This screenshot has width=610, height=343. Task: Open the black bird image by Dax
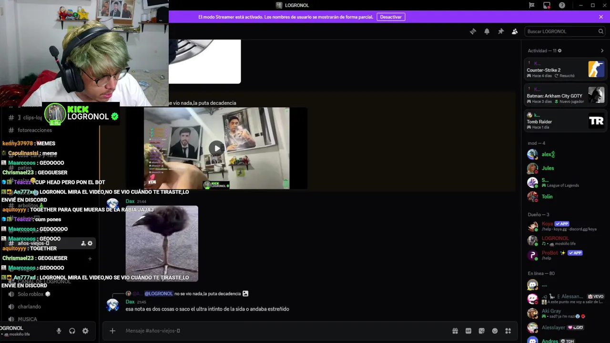[x=162, y=243]
